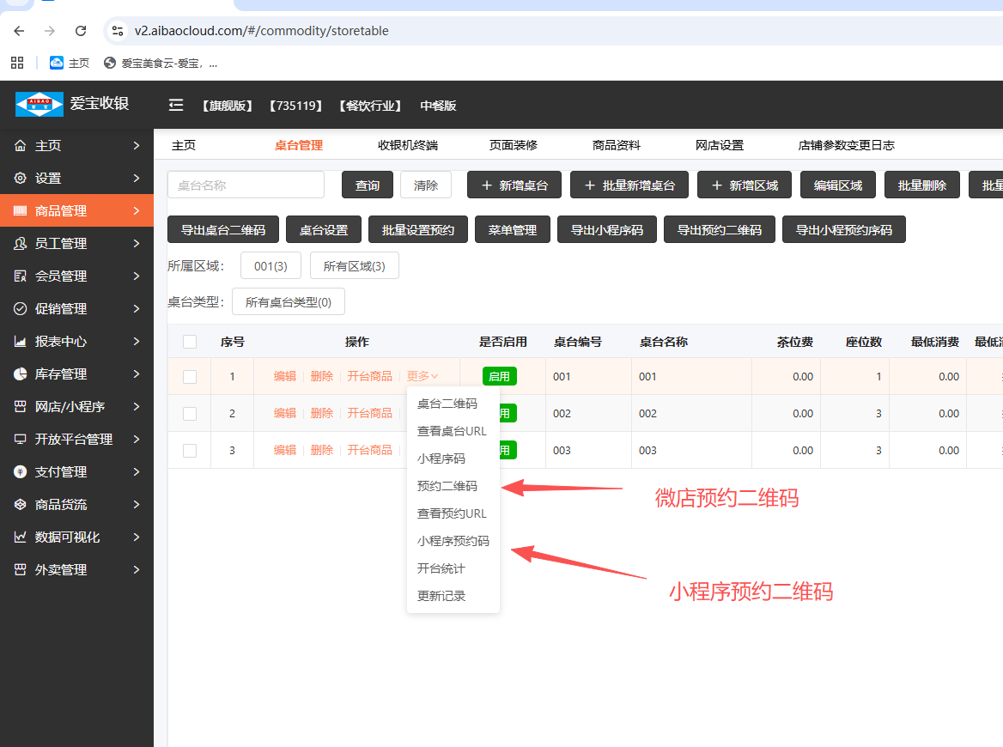Viewport: 1003px width, 747px height.
Task: Expand the 更多 dropdown in row 1
Action: click(422, 376)
